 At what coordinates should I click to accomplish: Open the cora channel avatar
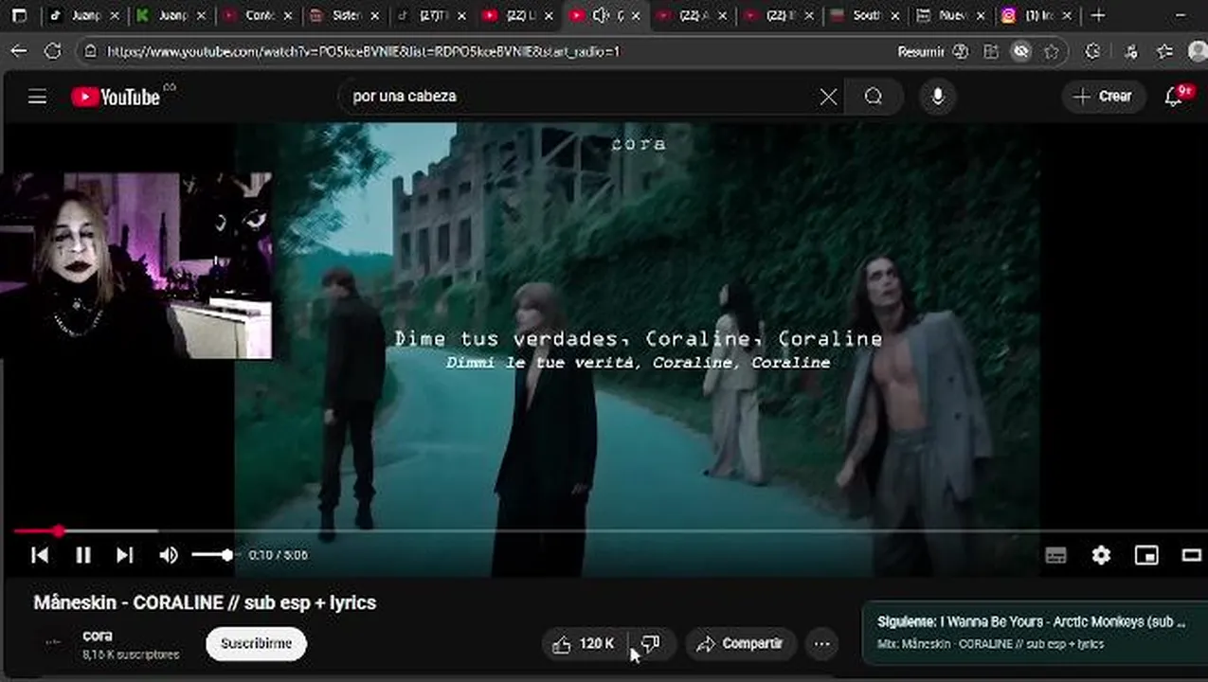[x=53, y=643]
